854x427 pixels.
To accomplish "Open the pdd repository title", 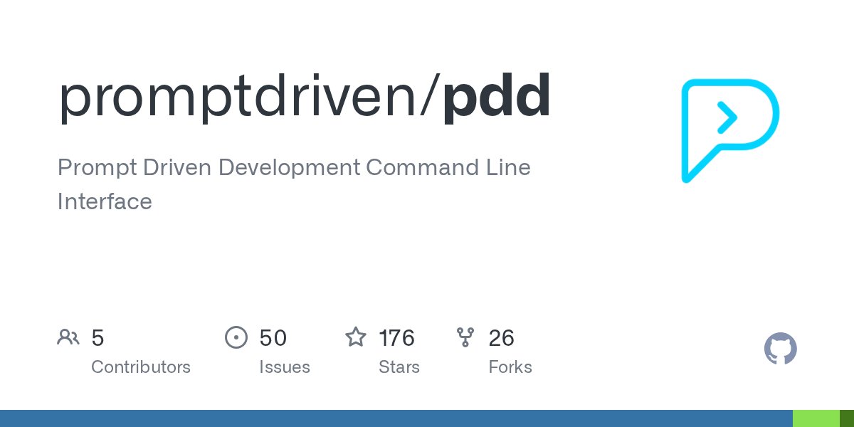I will pos(498,95).
